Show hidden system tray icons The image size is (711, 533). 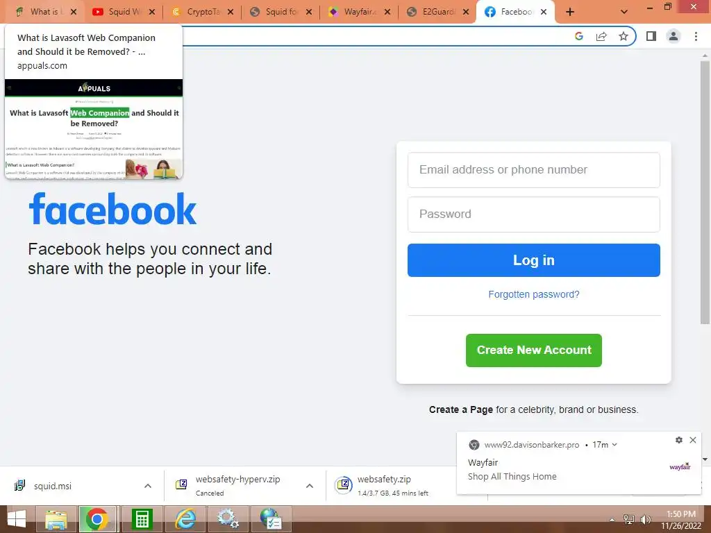[612, 520]
